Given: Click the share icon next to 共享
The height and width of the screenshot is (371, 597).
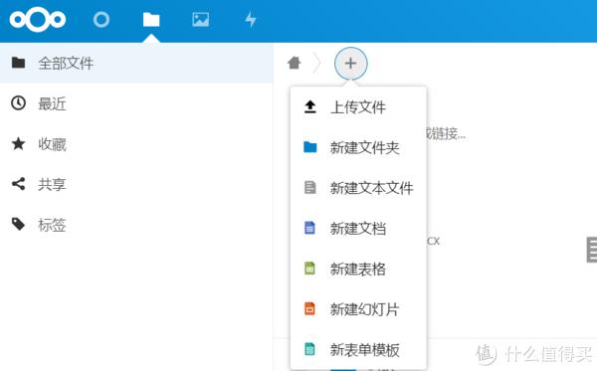Looking at the screenshot, I should coord(18,184).
